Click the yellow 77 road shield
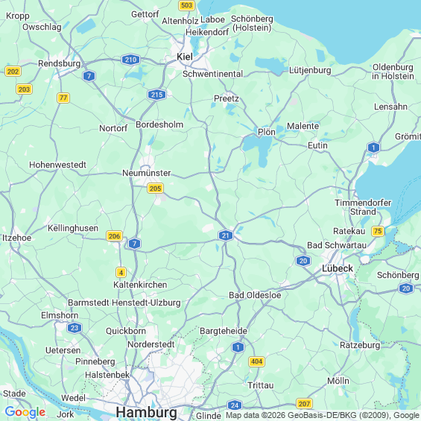421x421 pixels. [x=63, y=98]
